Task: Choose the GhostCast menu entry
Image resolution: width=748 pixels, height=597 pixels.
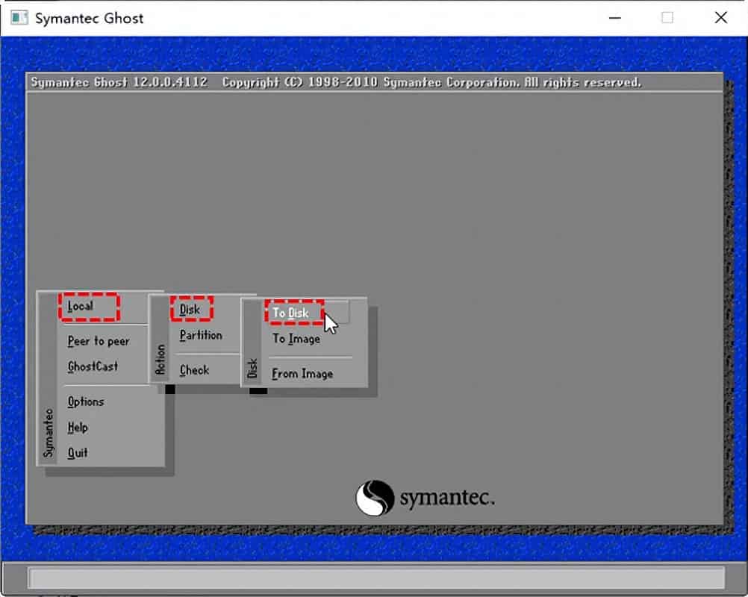Action: (93, 366)
